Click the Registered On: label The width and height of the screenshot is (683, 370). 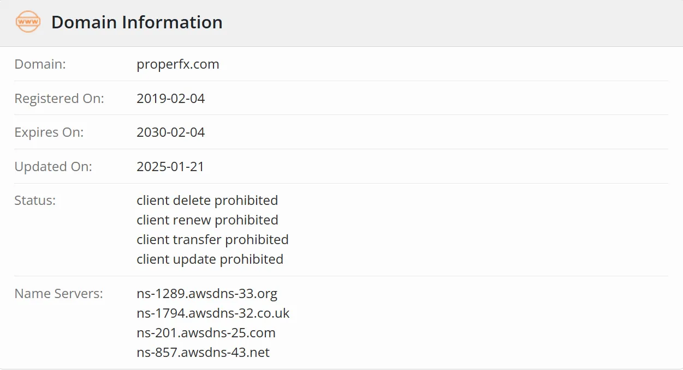click(x=59, y=99)
